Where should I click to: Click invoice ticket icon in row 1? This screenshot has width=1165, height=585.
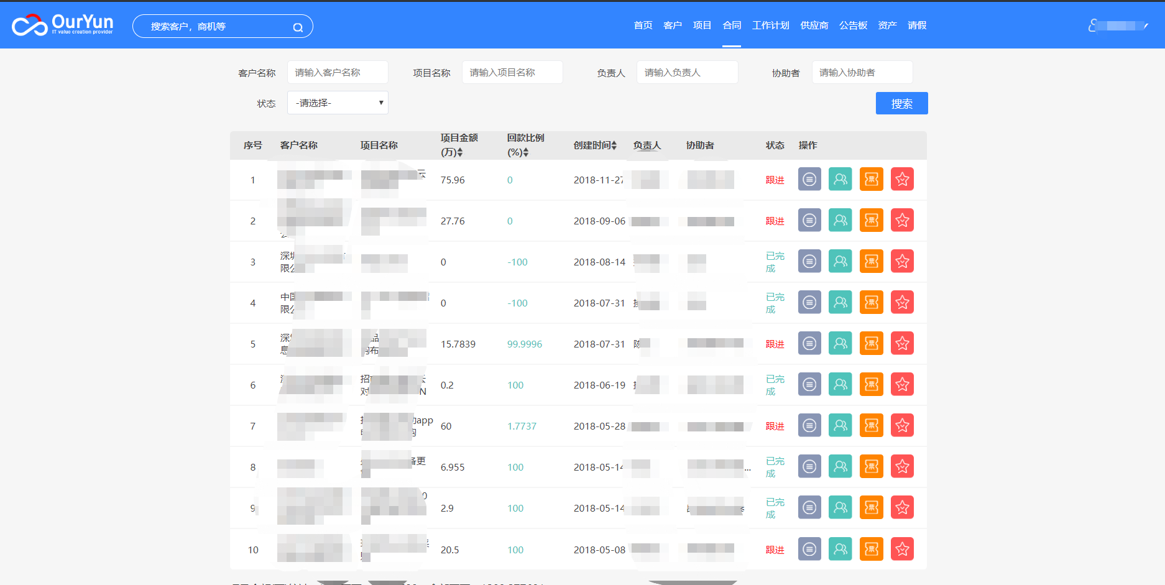pyautogui.click(x=872, y=179)
